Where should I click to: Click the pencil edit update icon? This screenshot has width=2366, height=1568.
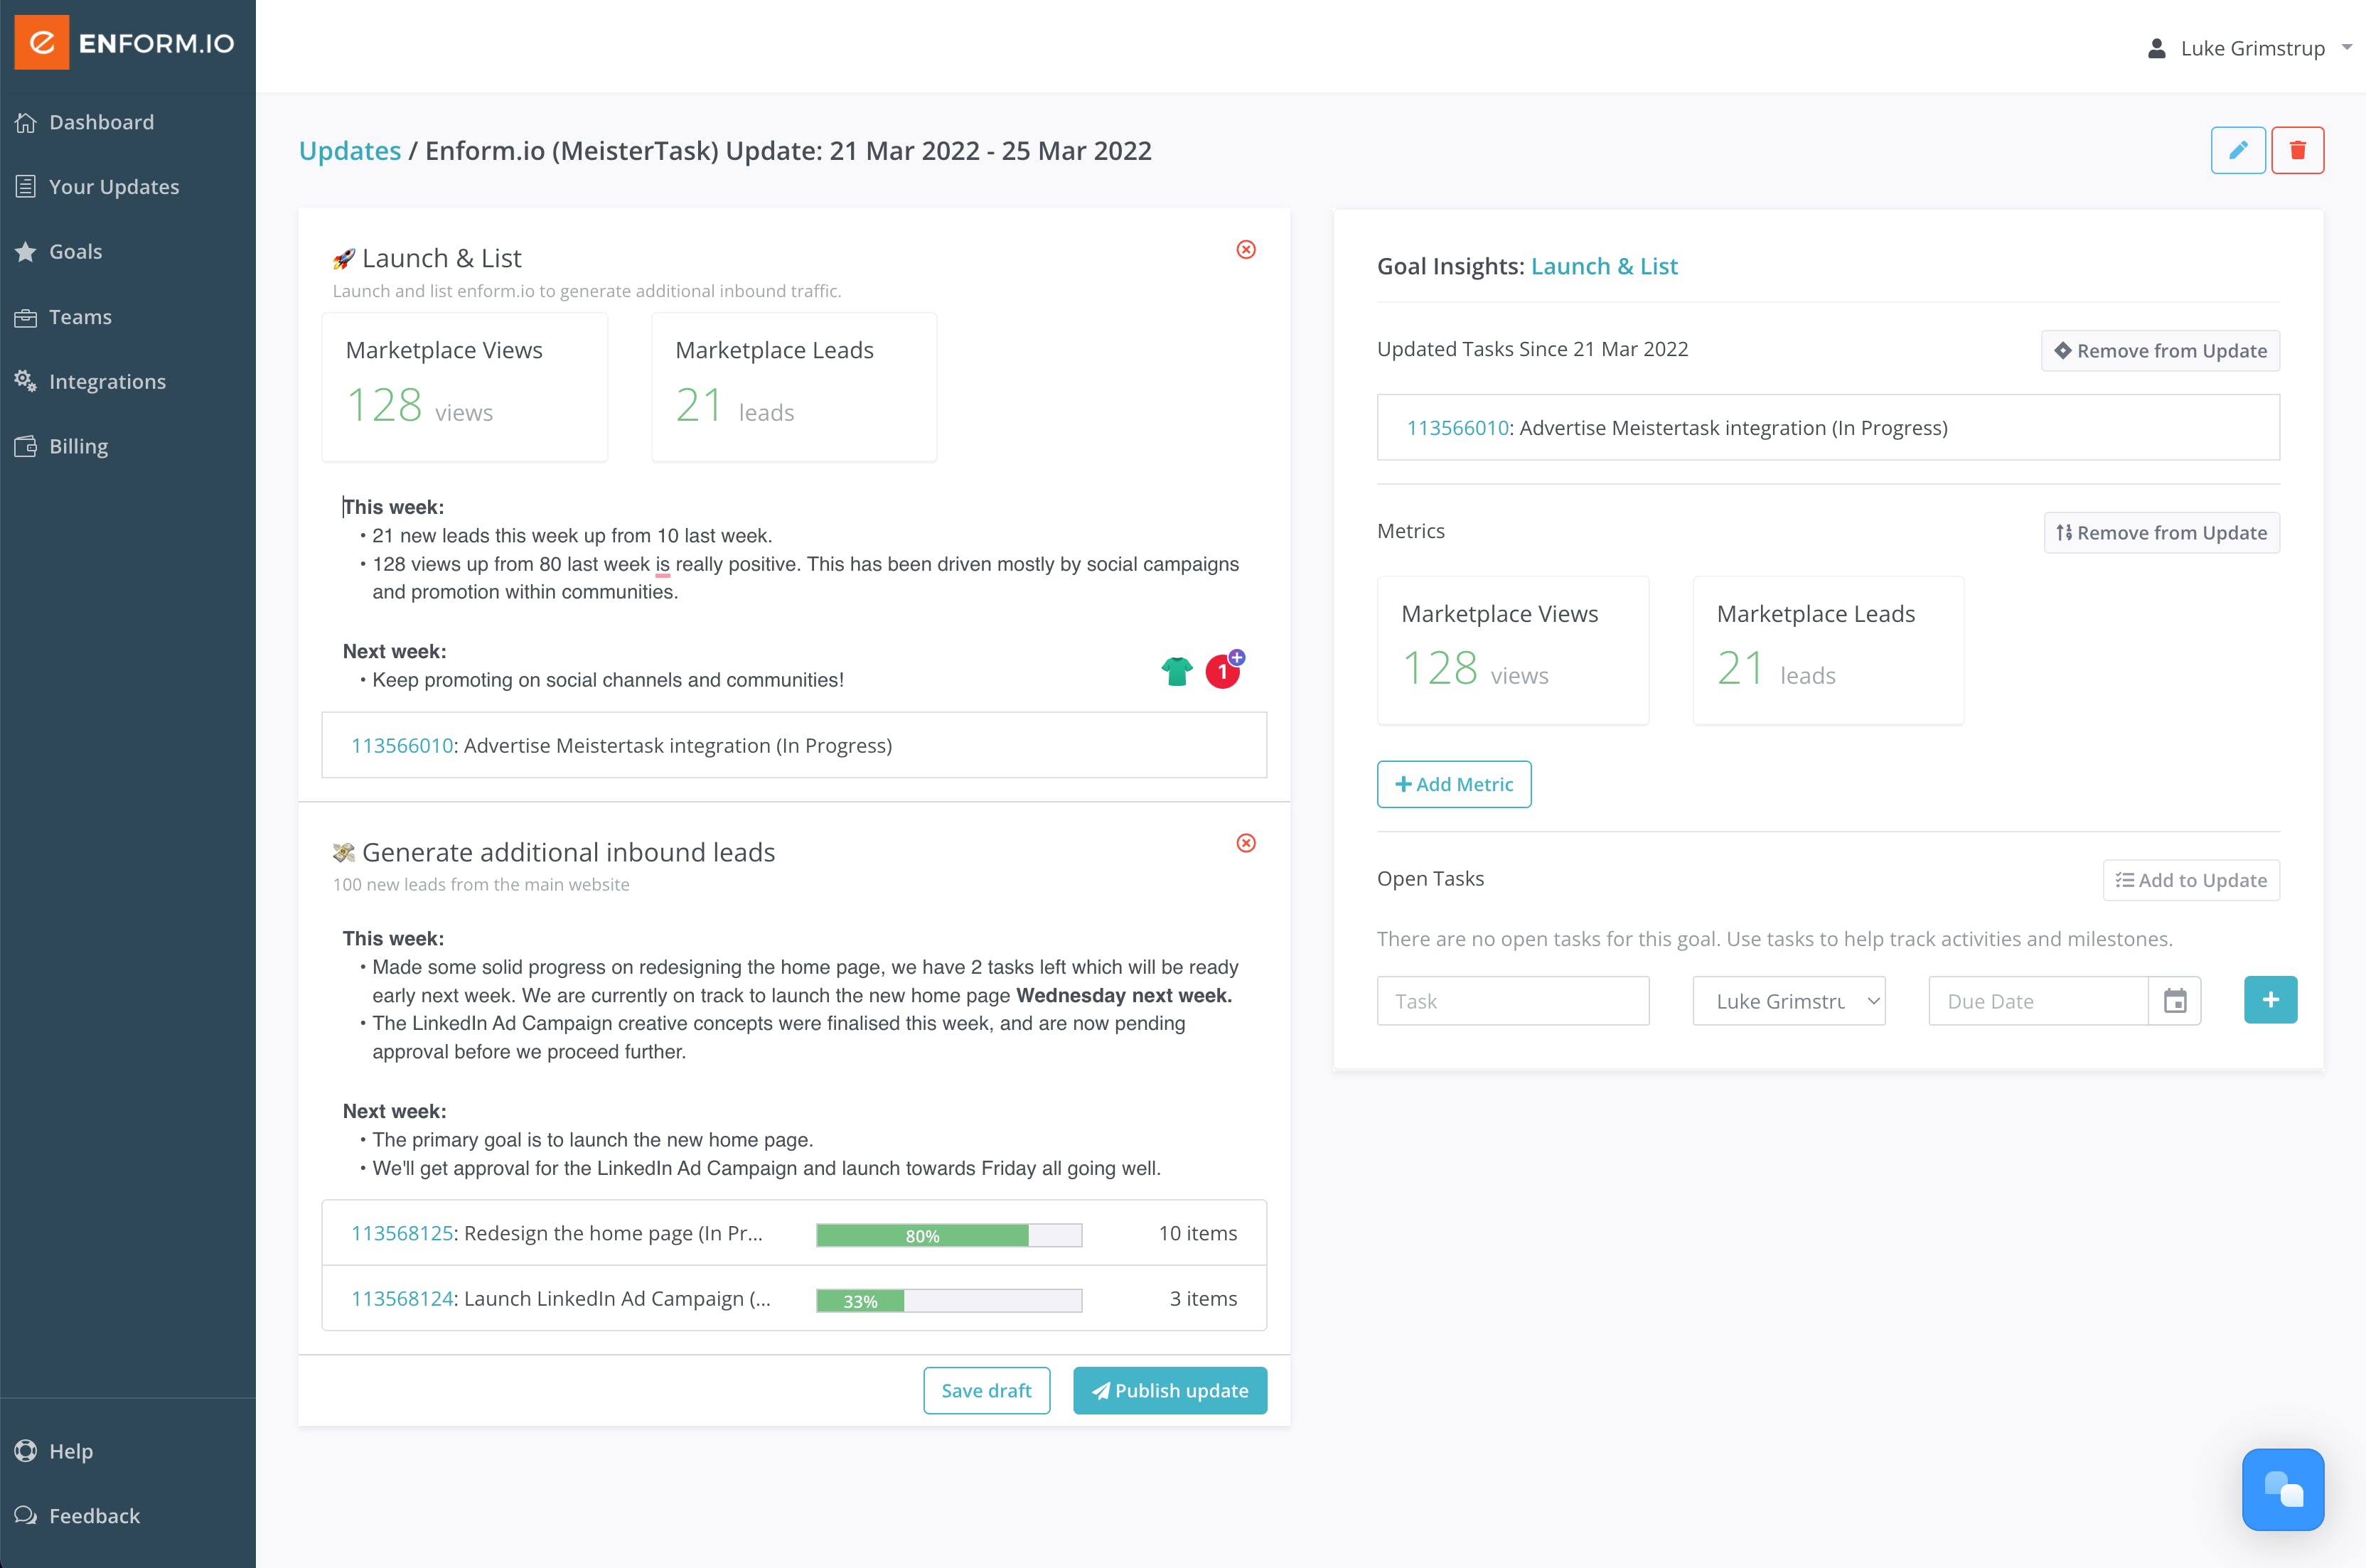pyautogui.click(x=2237, y=150)
